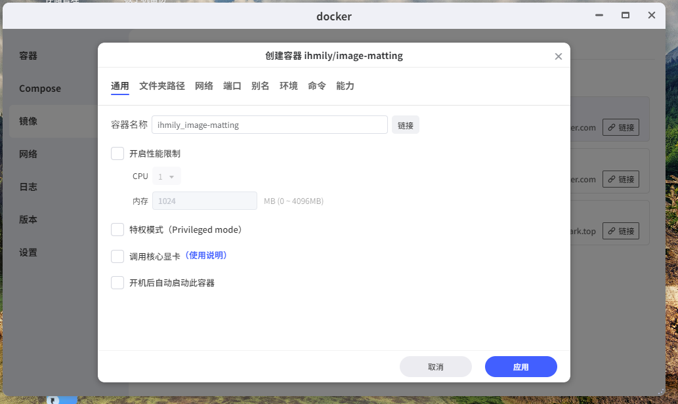The width and height of the screenshot is (678, 404).
Task: Select the 网络 tab in the dialog
Action: coord(204,86)
